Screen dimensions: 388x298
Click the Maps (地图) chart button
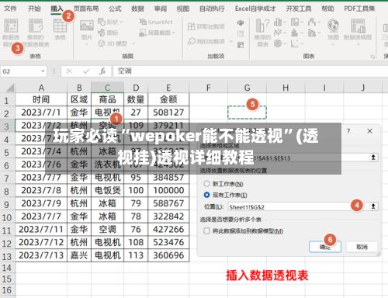click(x=333, y=32)
